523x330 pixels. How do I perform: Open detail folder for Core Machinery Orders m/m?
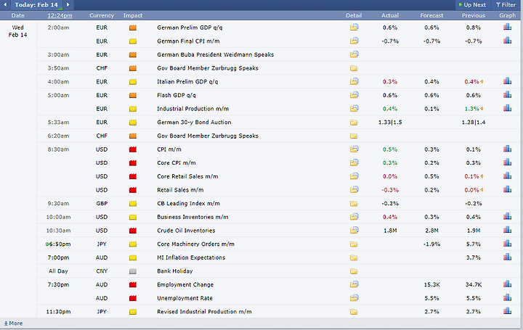point(354,244)
